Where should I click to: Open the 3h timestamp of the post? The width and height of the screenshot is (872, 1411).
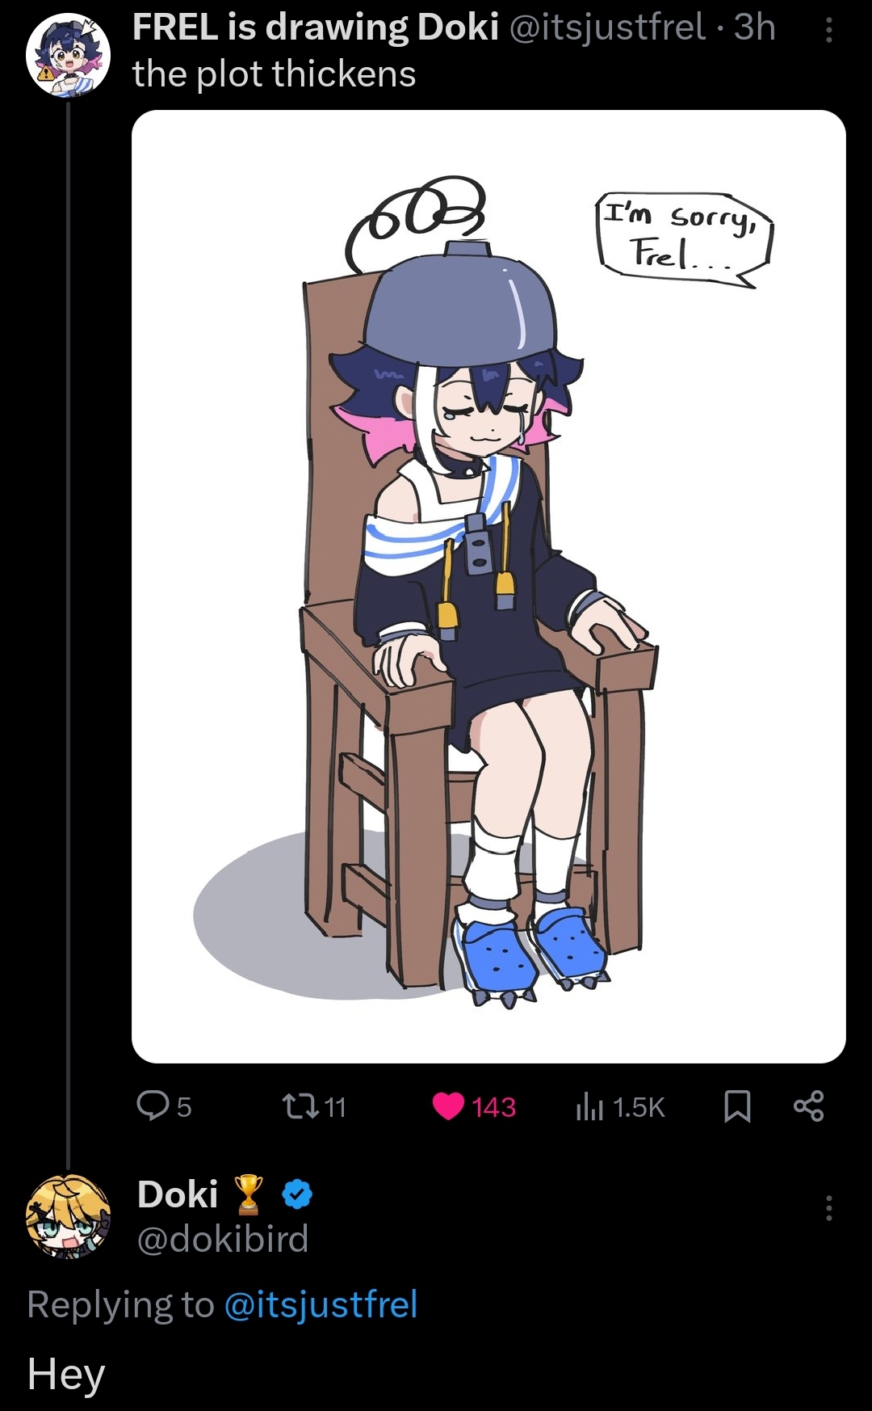(x=754, y=27)
